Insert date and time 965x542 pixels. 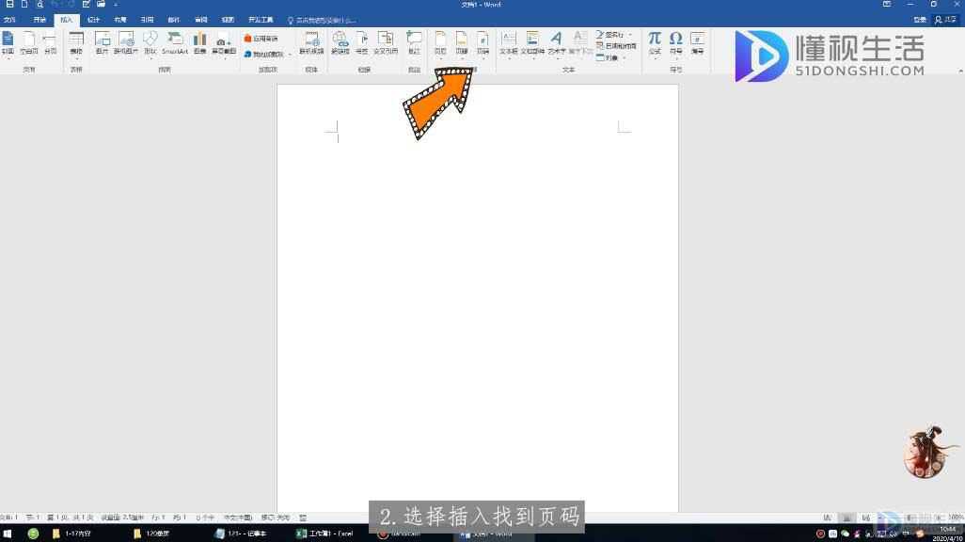pos(616,46)
